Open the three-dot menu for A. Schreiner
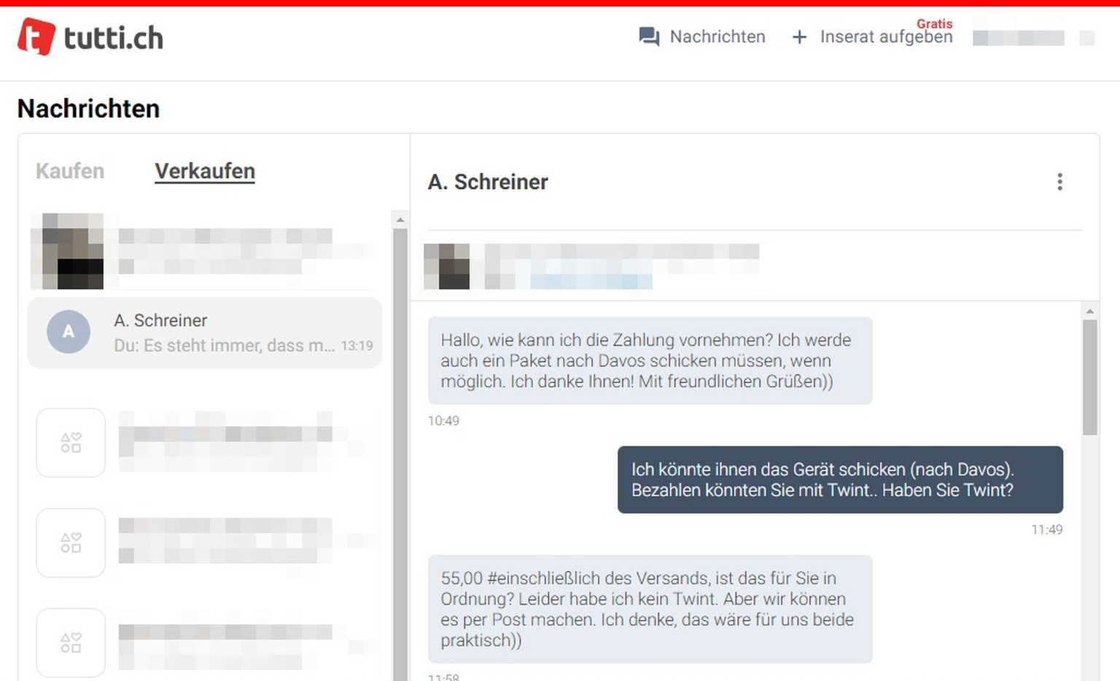 1059,182
